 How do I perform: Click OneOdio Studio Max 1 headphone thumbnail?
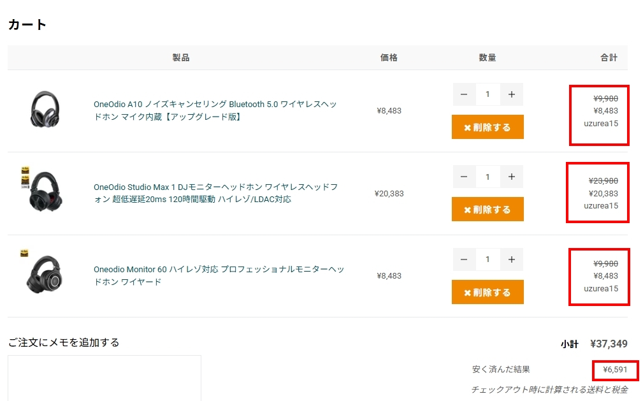(x=43, y=189)
